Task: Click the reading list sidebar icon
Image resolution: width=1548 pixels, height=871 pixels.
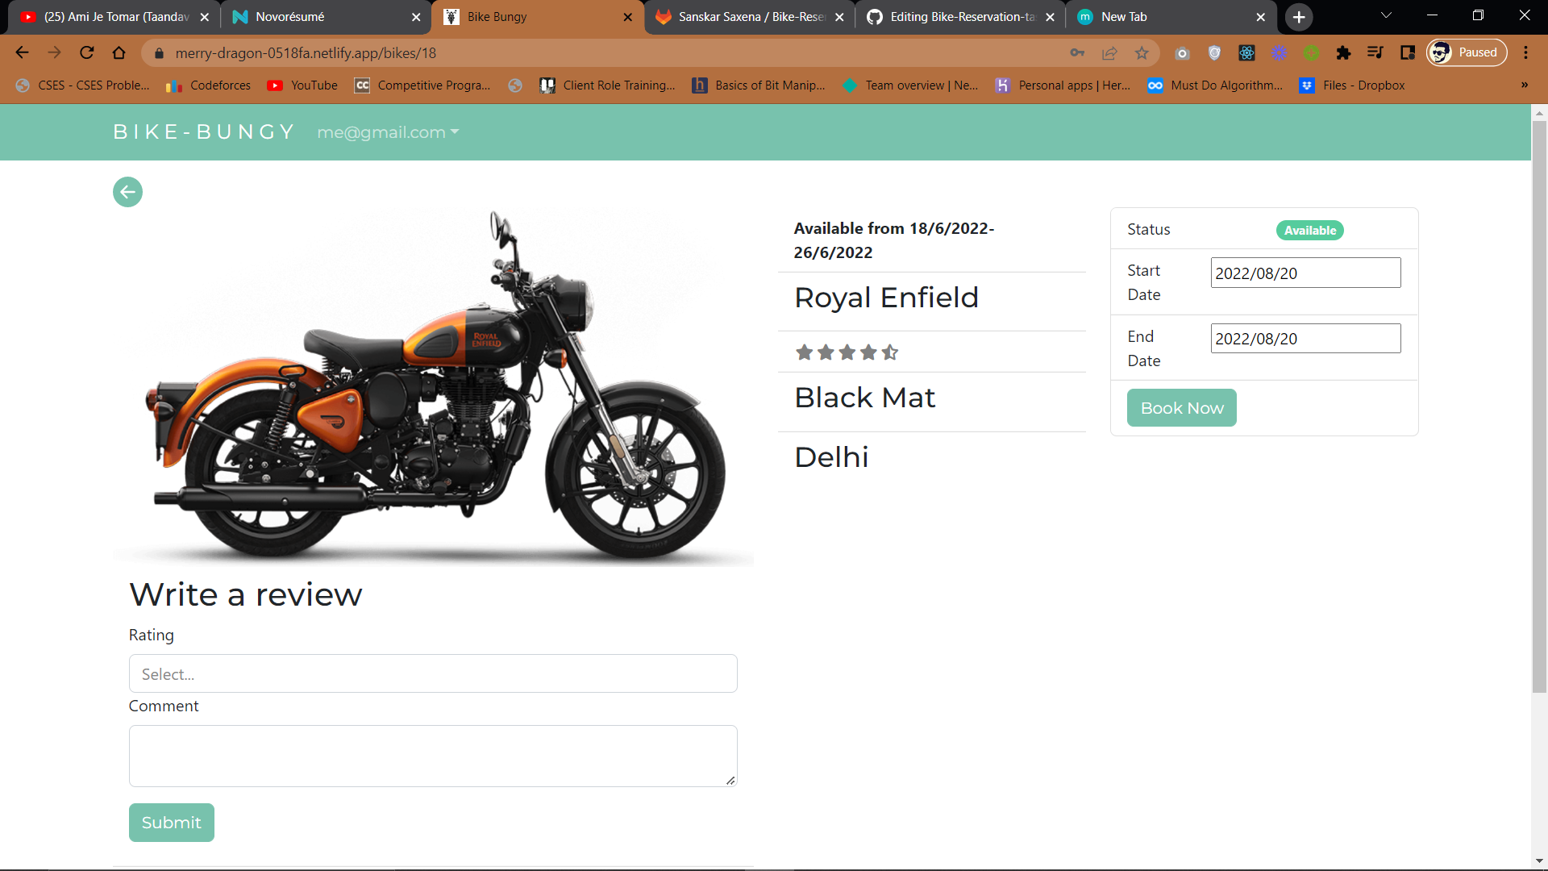Action: click(x=1408, y=52)
